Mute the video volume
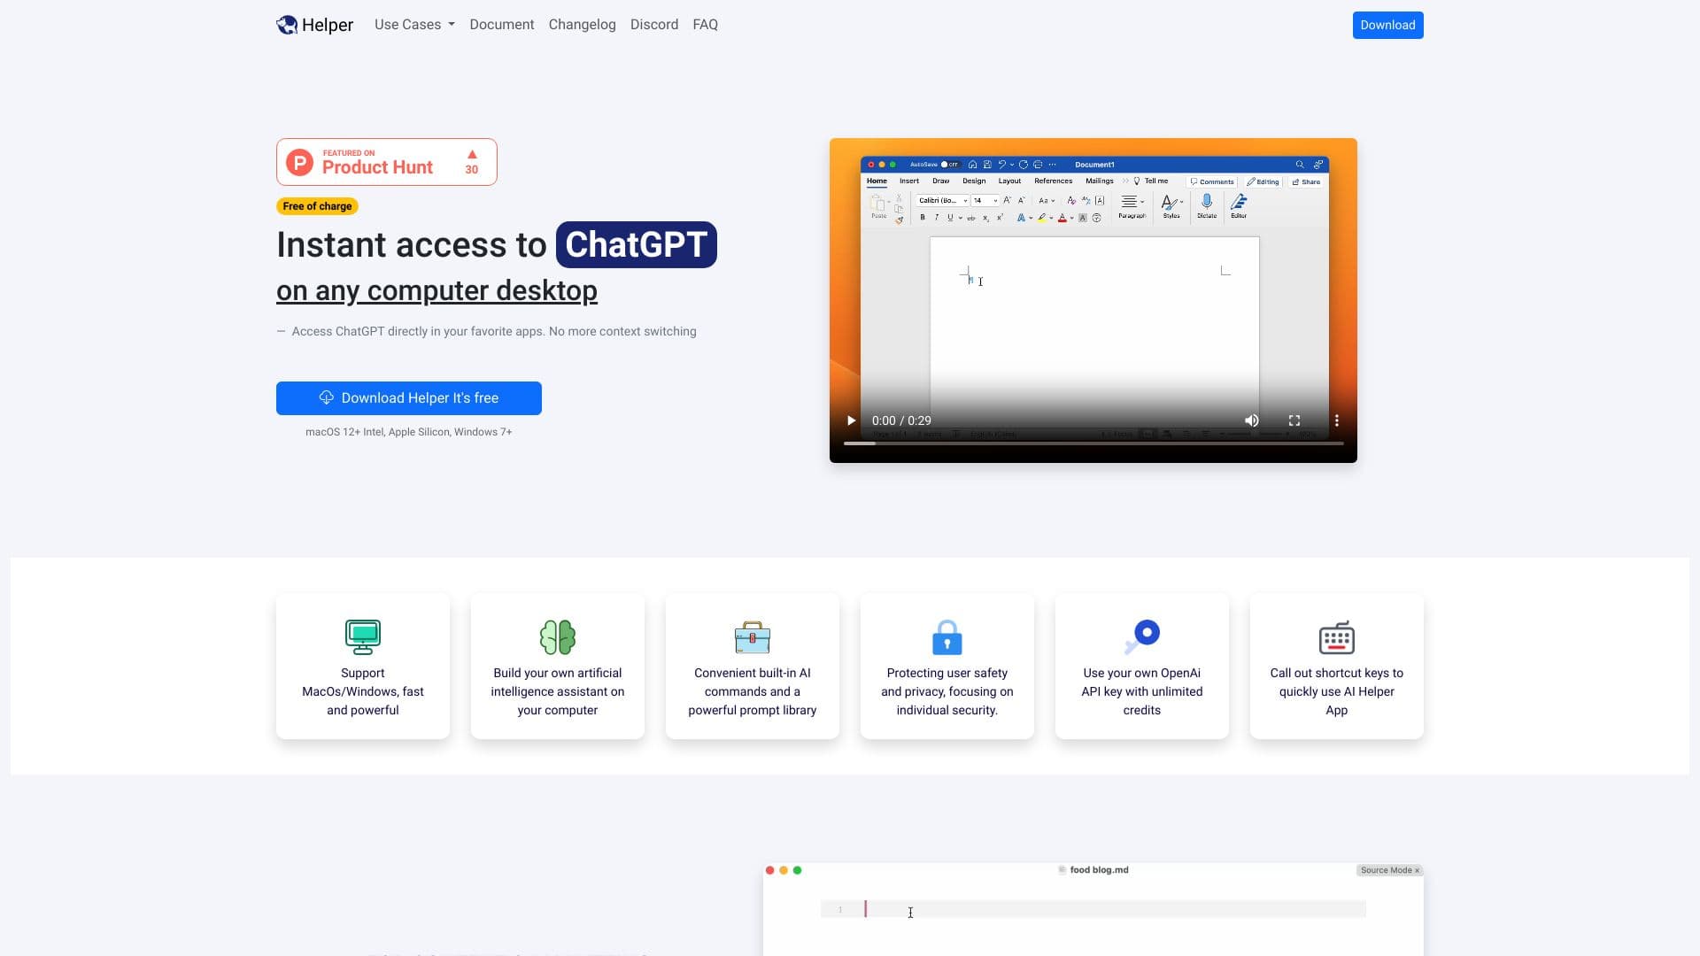 (x=1251, y=420)
